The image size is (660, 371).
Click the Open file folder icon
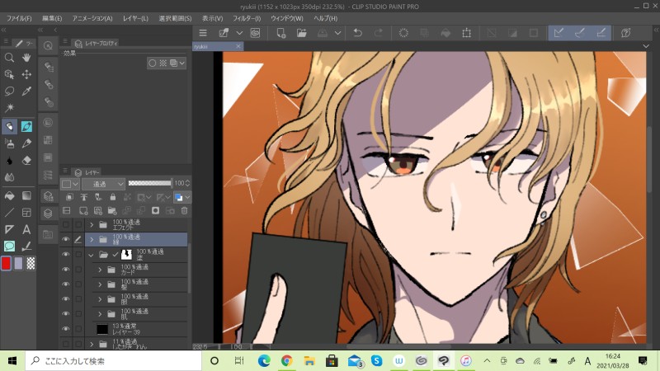(x=302, y=33)
